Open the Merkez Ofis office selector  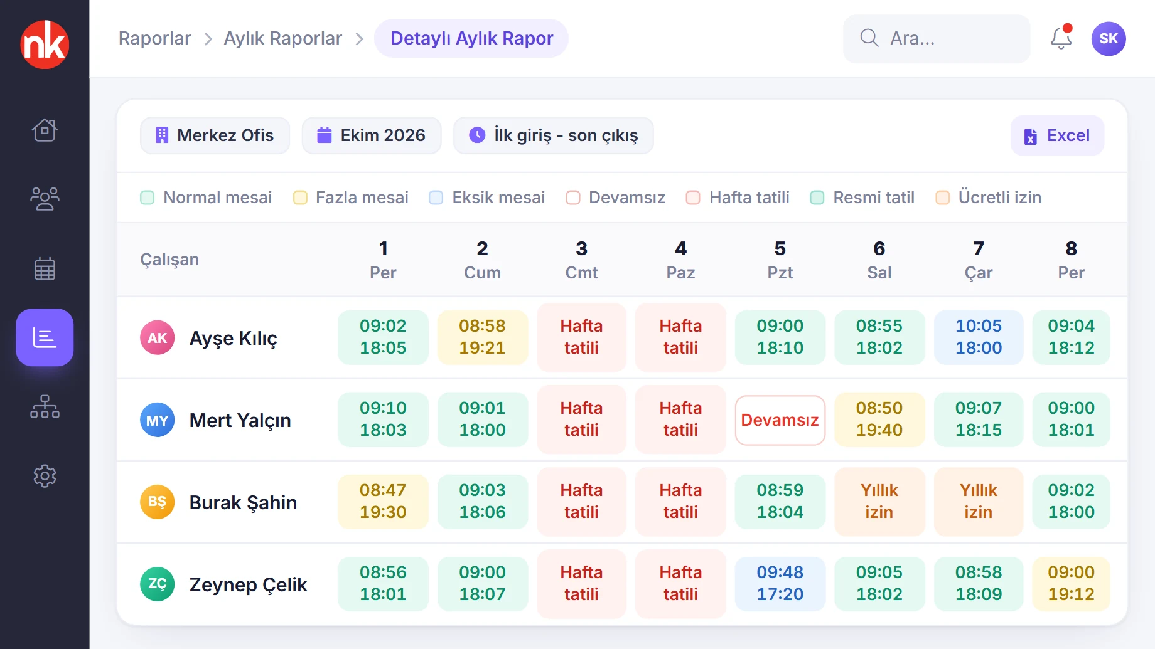point(215,135)
